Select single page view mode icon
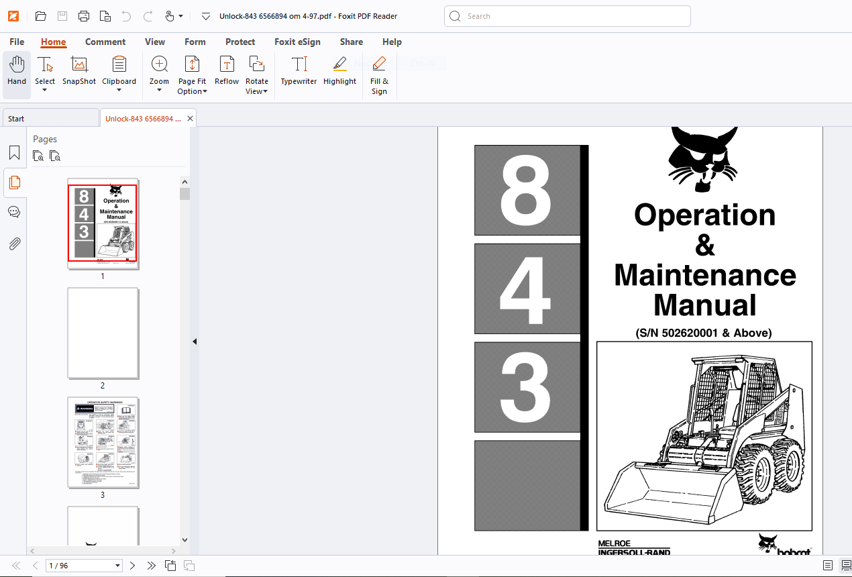 pyautogui.click(x=828, y=566)
